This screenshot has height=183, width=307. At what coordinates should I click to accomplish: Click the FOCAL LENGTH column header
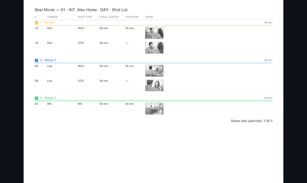[109, 17]
